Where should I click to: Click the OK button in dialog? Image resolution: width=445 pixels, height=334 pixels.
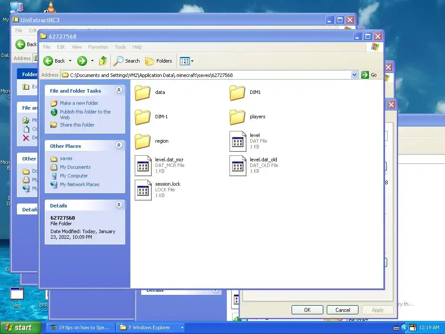click(x=307, y=310)
